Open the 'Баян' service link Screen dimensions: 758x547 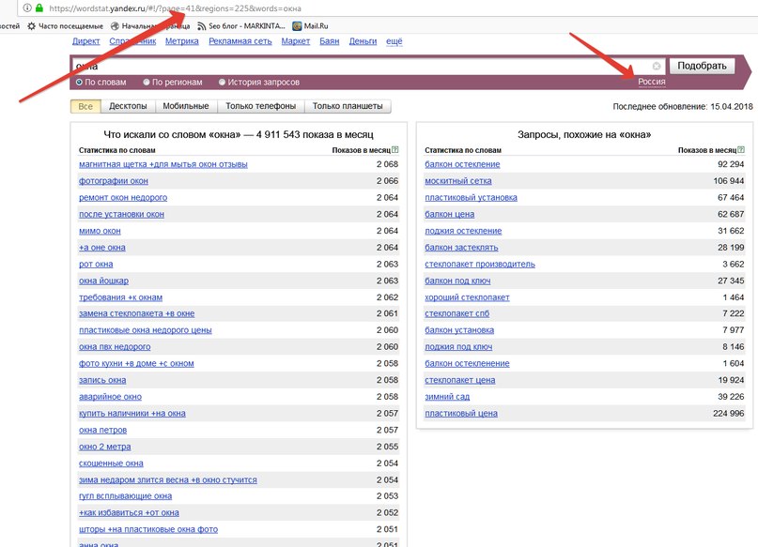329,41
